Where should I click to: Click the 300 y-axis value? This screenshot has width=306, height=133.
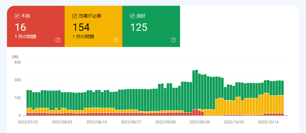tap(17, 80)
